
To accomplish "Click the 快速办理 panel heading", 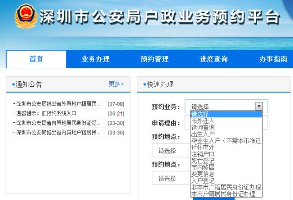I will point(160,84).
